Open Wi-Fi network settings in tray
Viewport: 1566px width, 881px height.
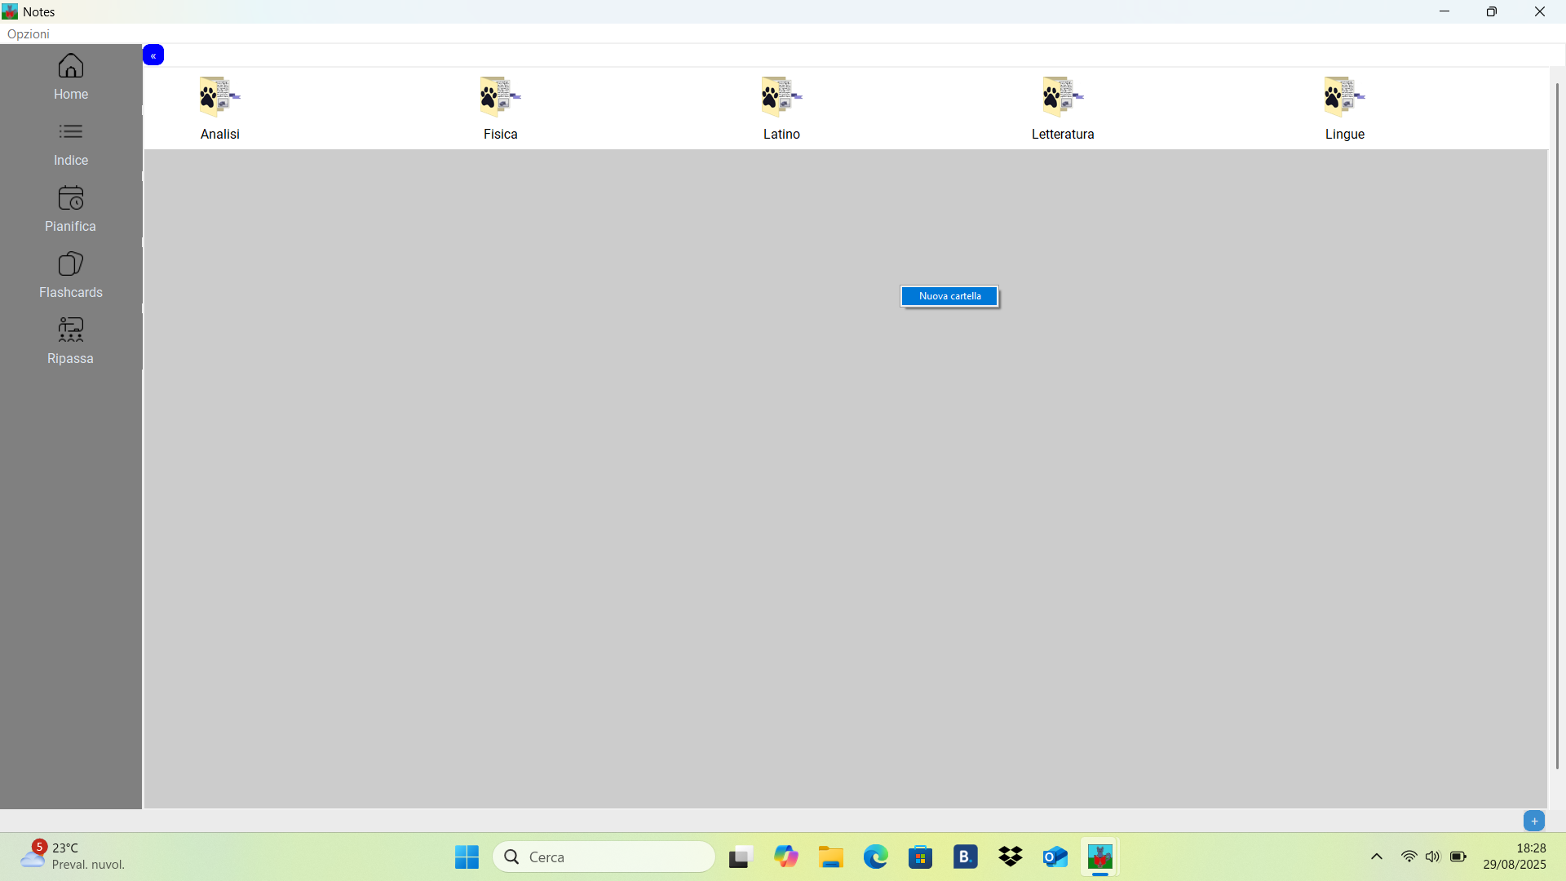tap(1409, 857)
